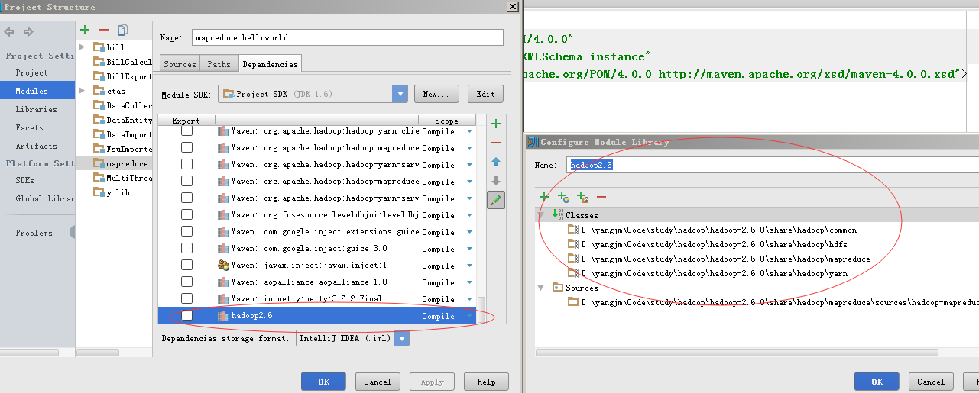Click the Sources category folder icon in the library tree
Viewport: 979px width, 393px height.
(x=557, y=288)
